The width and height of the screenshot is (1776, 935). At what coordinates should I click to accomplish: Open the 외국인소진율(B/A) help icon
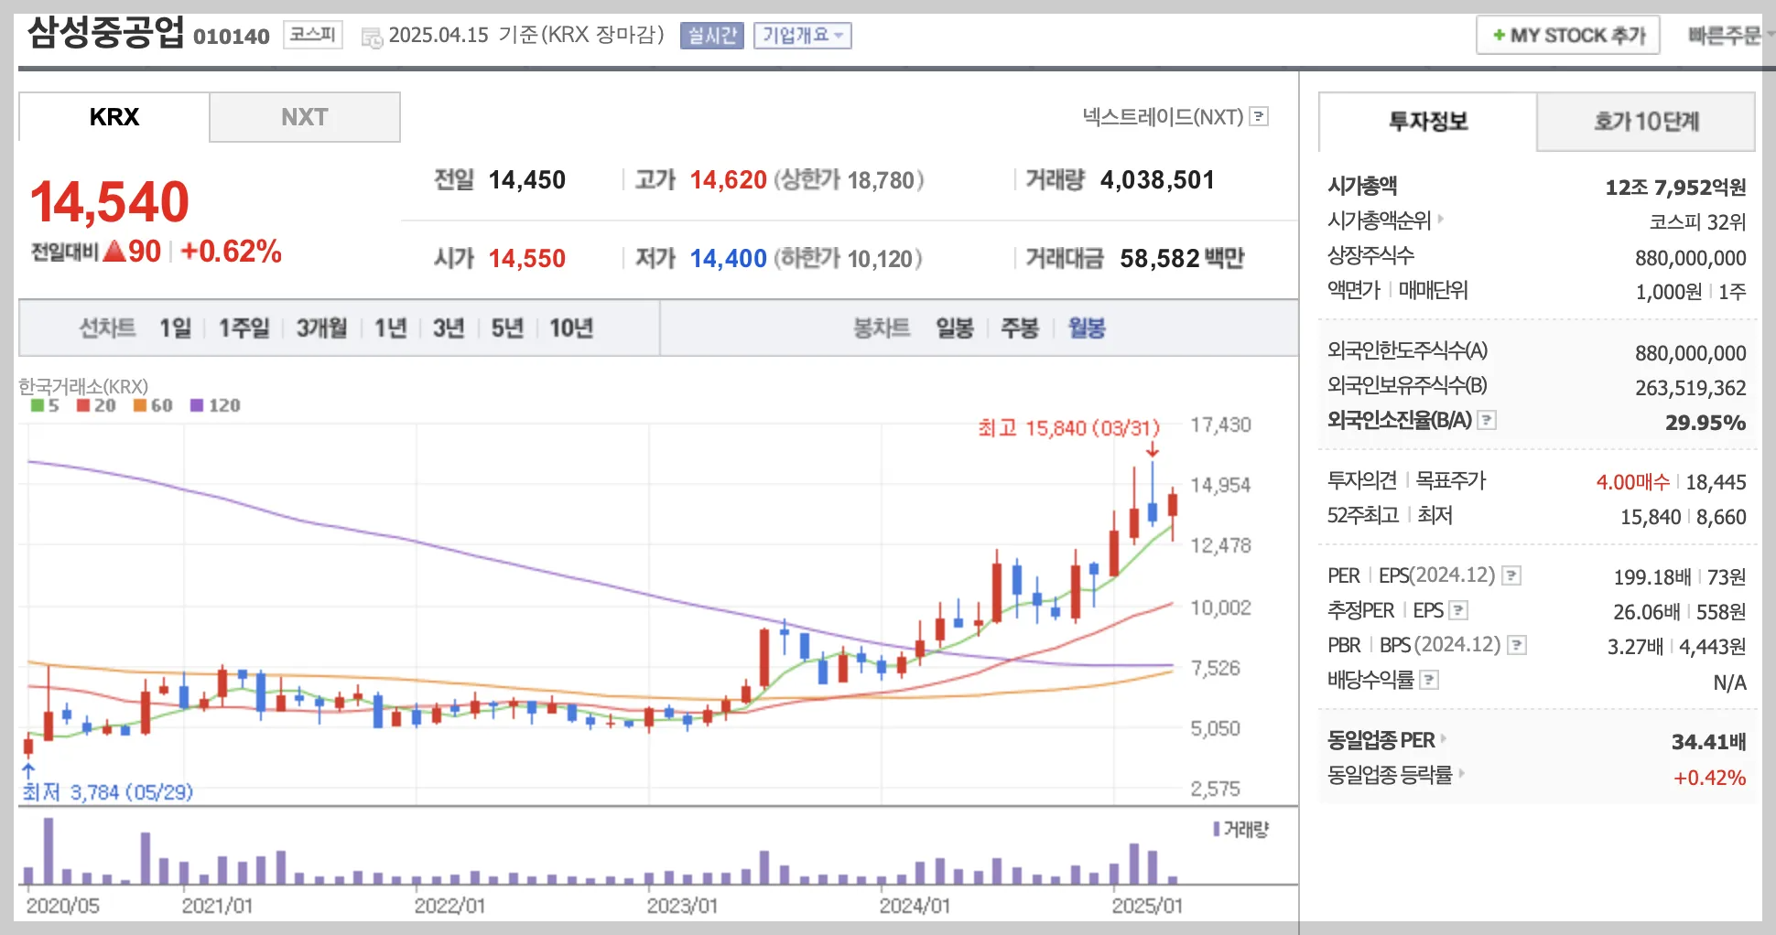pos(1488,420)
